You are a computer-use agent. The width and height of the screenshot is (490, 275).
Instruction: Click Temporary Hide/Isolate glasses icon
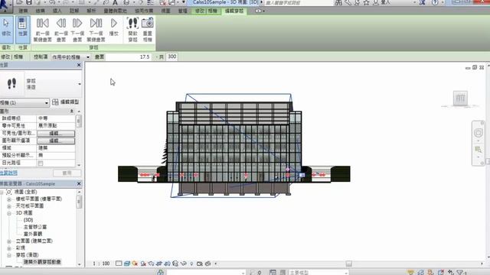click(184, 264)
